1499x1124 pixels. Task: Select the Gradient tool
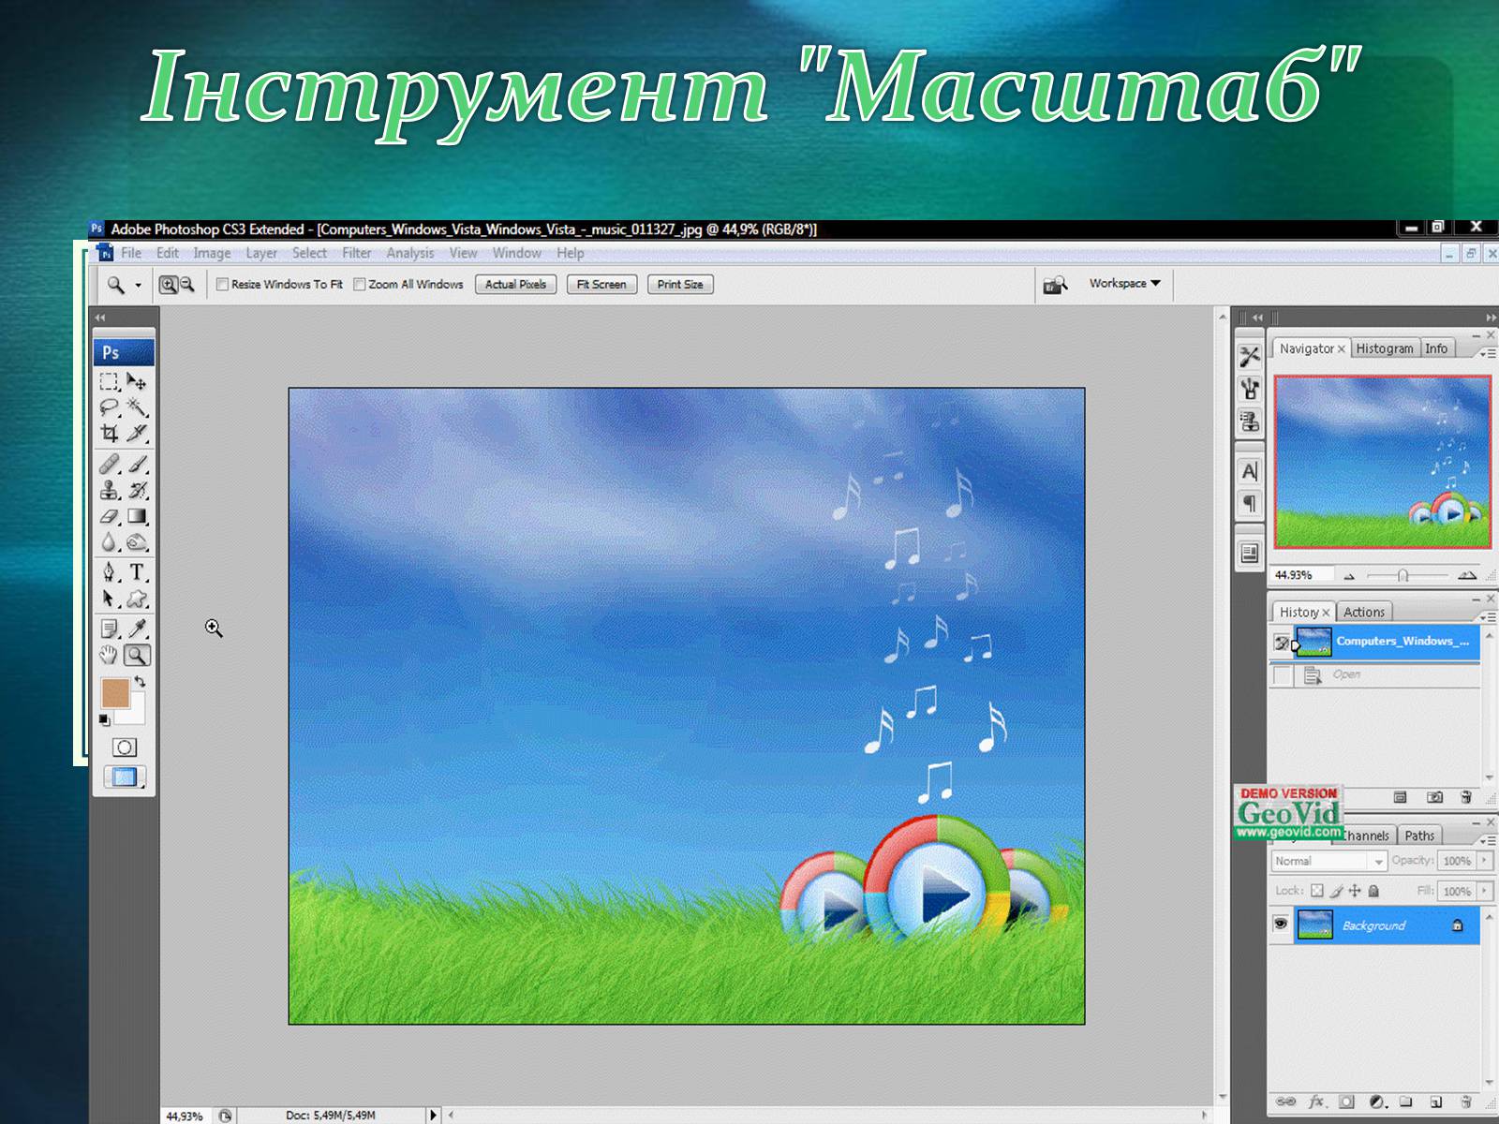[x=137, y=516]
